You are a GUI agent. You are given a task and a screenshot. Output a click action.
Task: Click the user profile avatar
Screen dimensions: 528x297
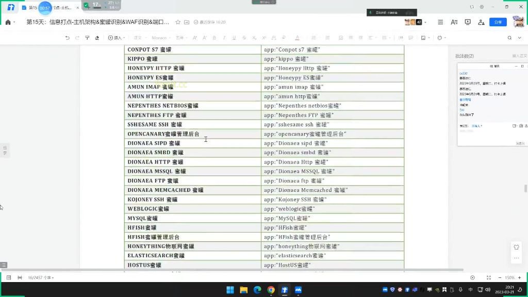pyautogui.click(x=518, y=22)
